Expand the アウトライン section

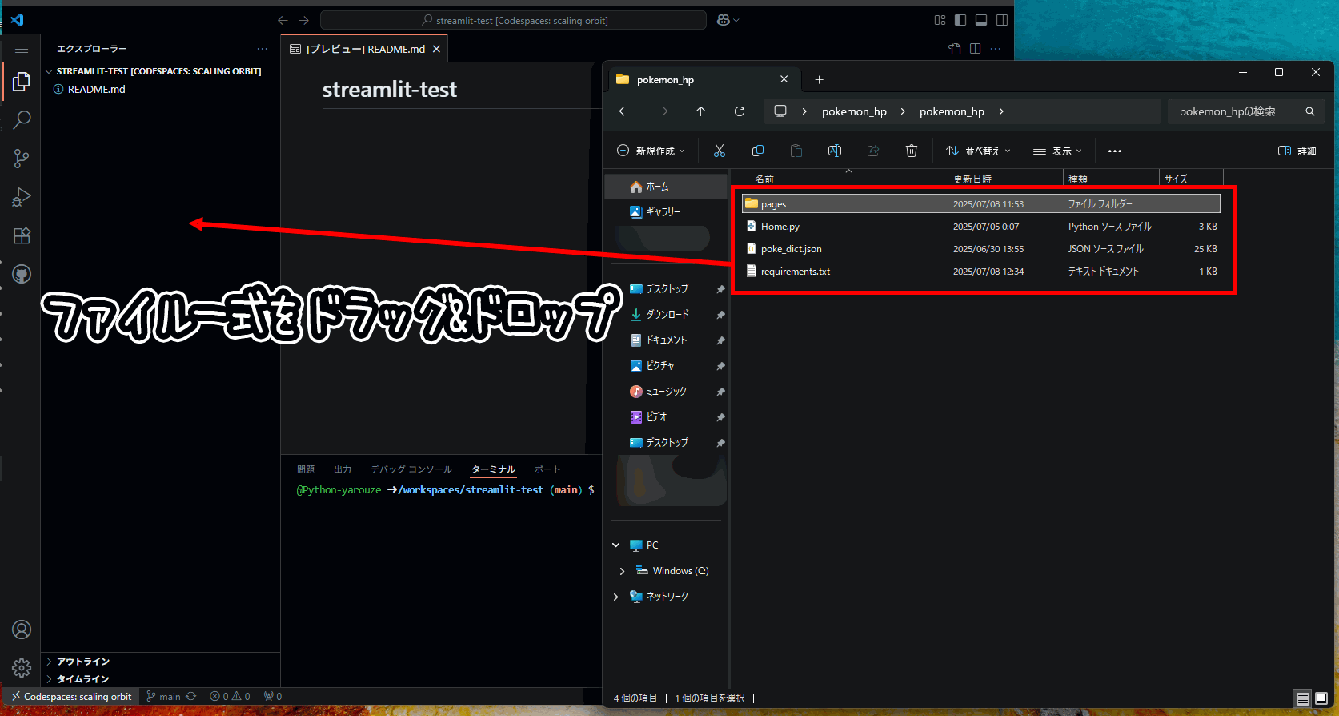click(160, 661)
